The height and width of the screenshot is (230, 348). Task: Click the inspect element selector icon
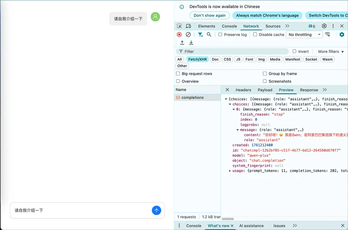click(x=179, y=26)
